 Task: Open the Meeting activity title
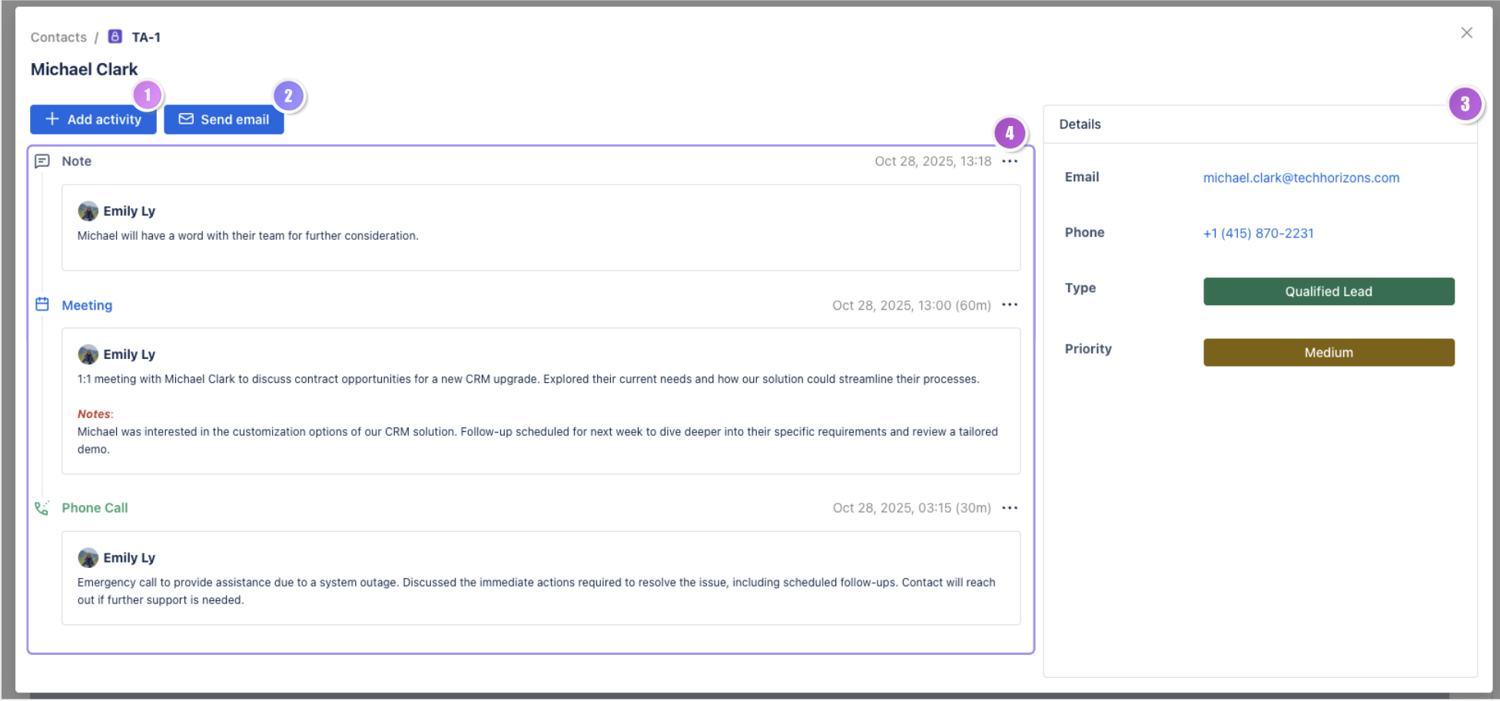87,305
